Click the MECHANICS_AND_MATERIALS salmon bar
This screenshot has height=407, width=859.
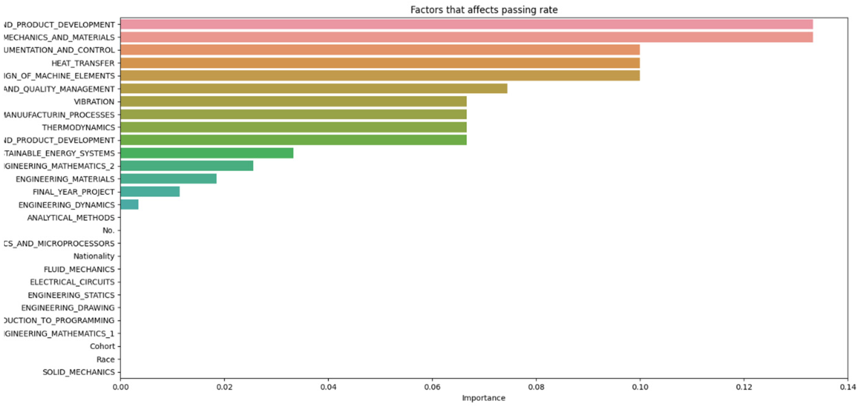[x=467, y=37]
